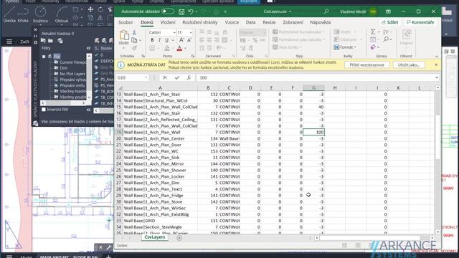Click the Příště nezobrazovat button
The image size is (459, 258).
366,65
